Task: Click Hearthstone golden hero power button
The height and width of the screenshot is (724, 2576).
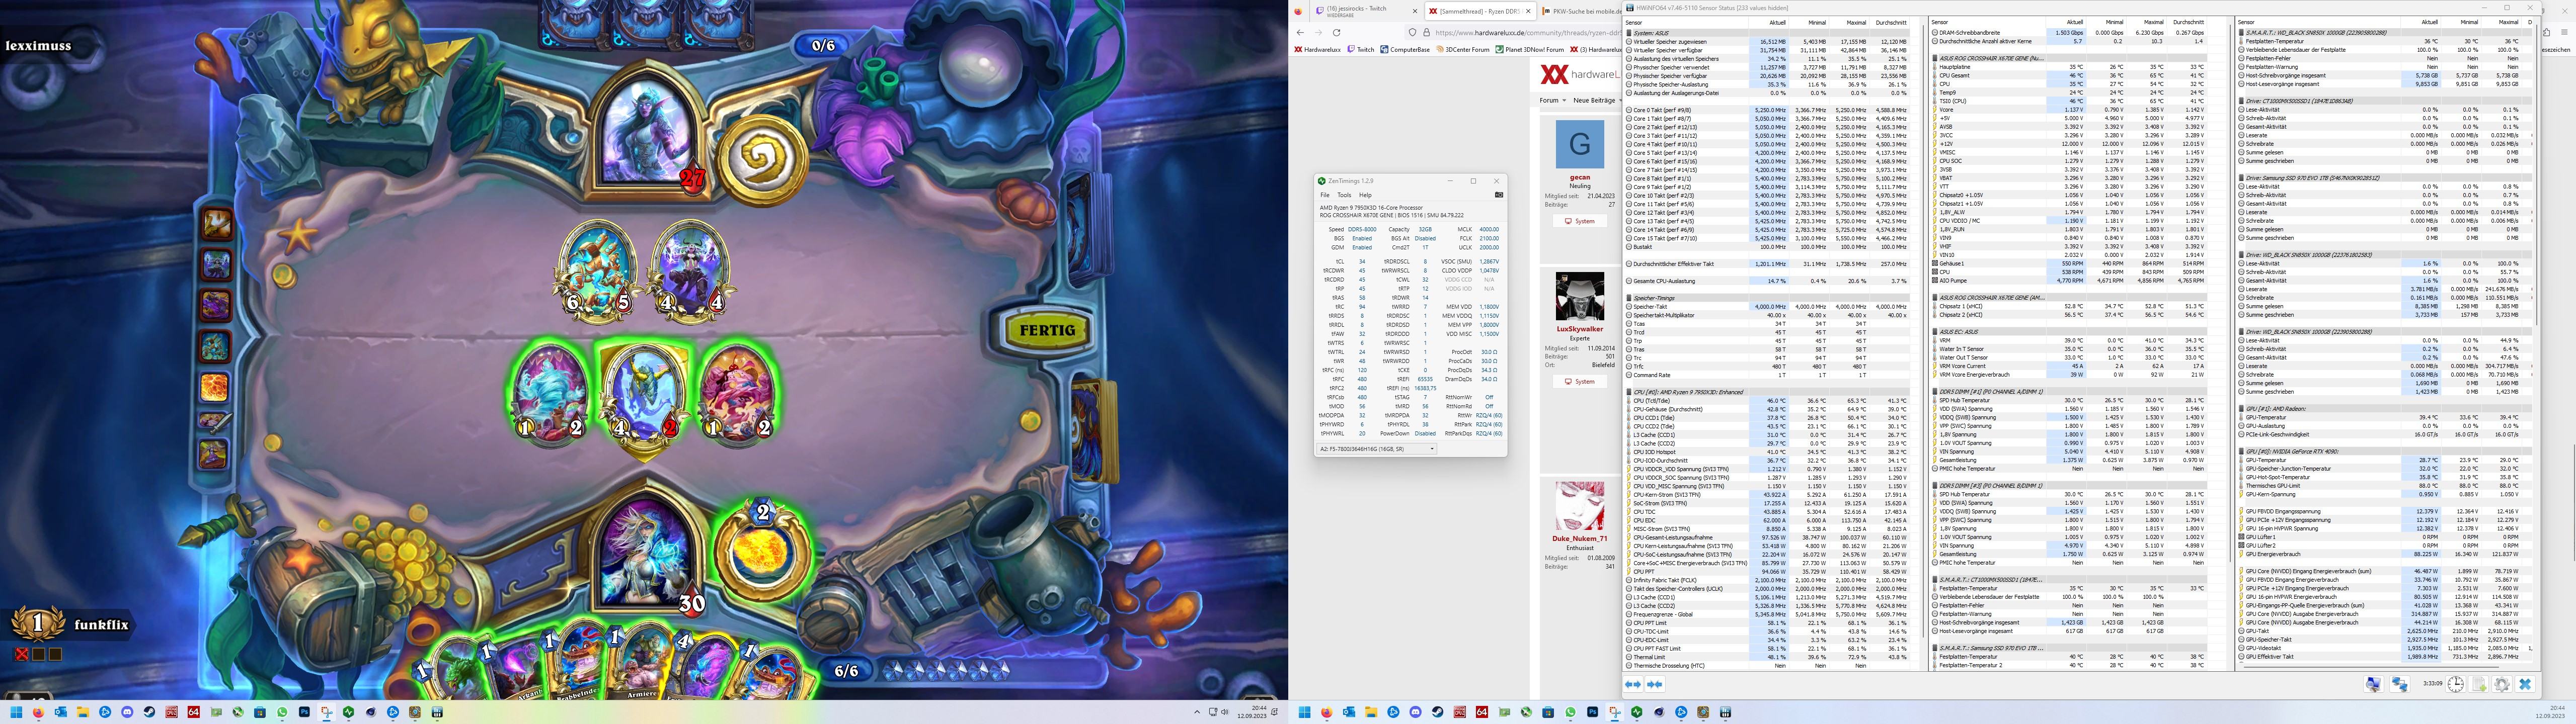Action: (763, 552)
